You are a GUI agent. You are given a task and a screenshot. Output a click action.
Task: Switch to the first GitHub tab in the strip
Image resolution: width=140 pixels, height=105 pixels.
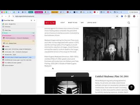pyautogui.click(x=103, y=12)
